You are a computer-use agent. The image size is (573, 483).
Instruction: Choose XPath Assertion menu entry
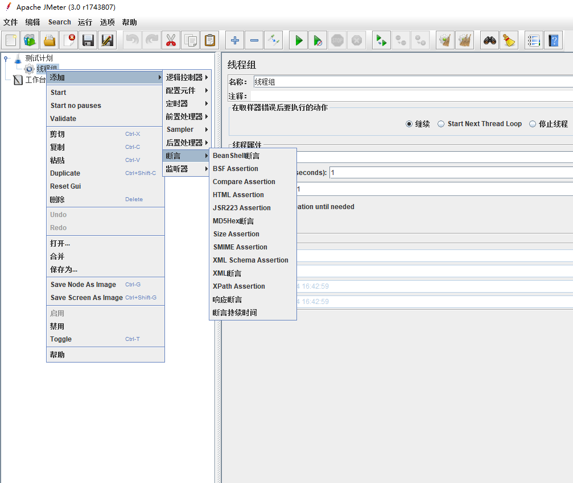[x=253, y=286]
